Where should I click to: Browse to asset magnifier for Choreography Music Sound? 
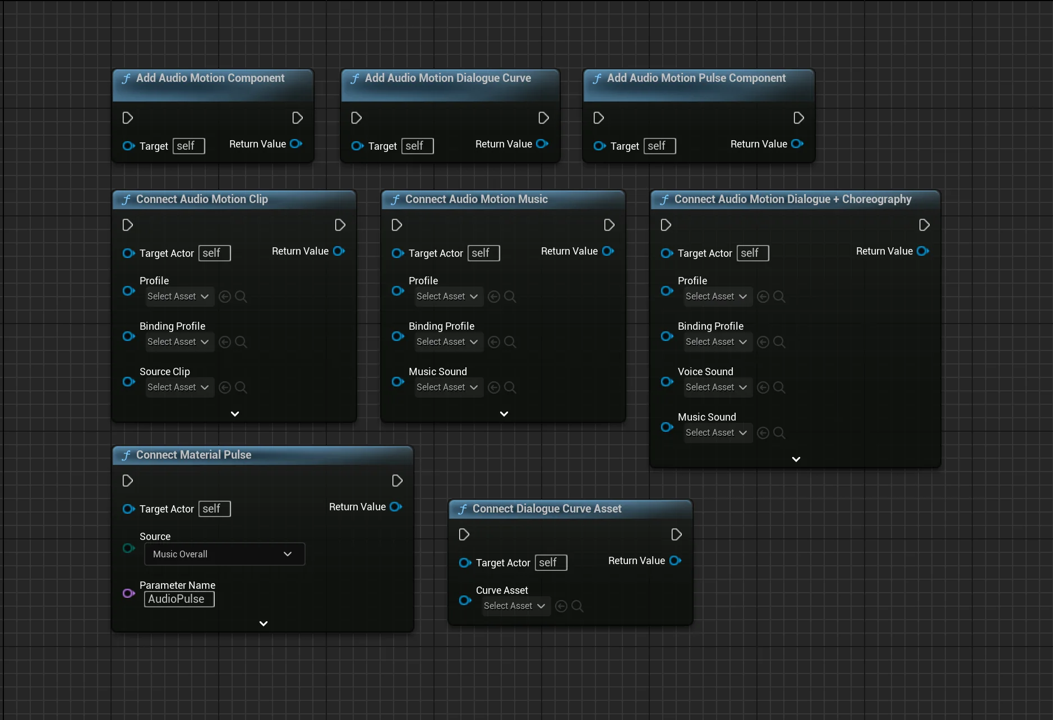point(779,432)
